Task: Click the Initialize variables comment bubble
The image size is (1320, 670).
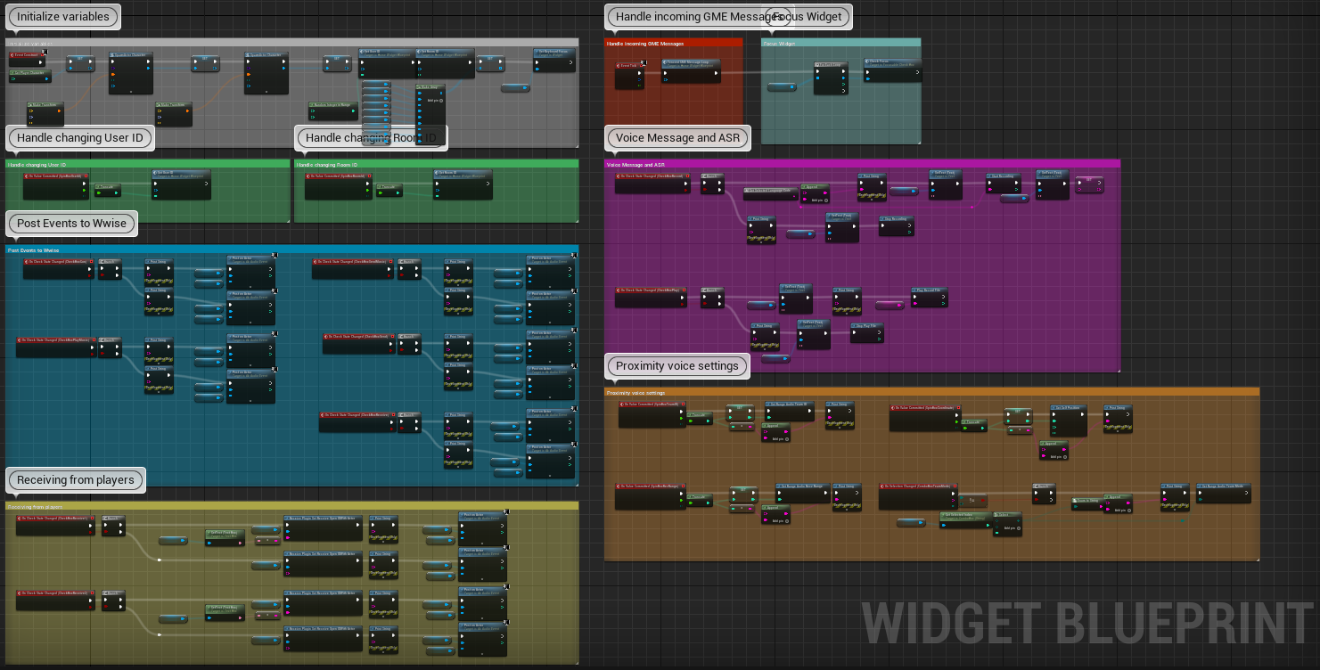Action: tap(62, 17)
